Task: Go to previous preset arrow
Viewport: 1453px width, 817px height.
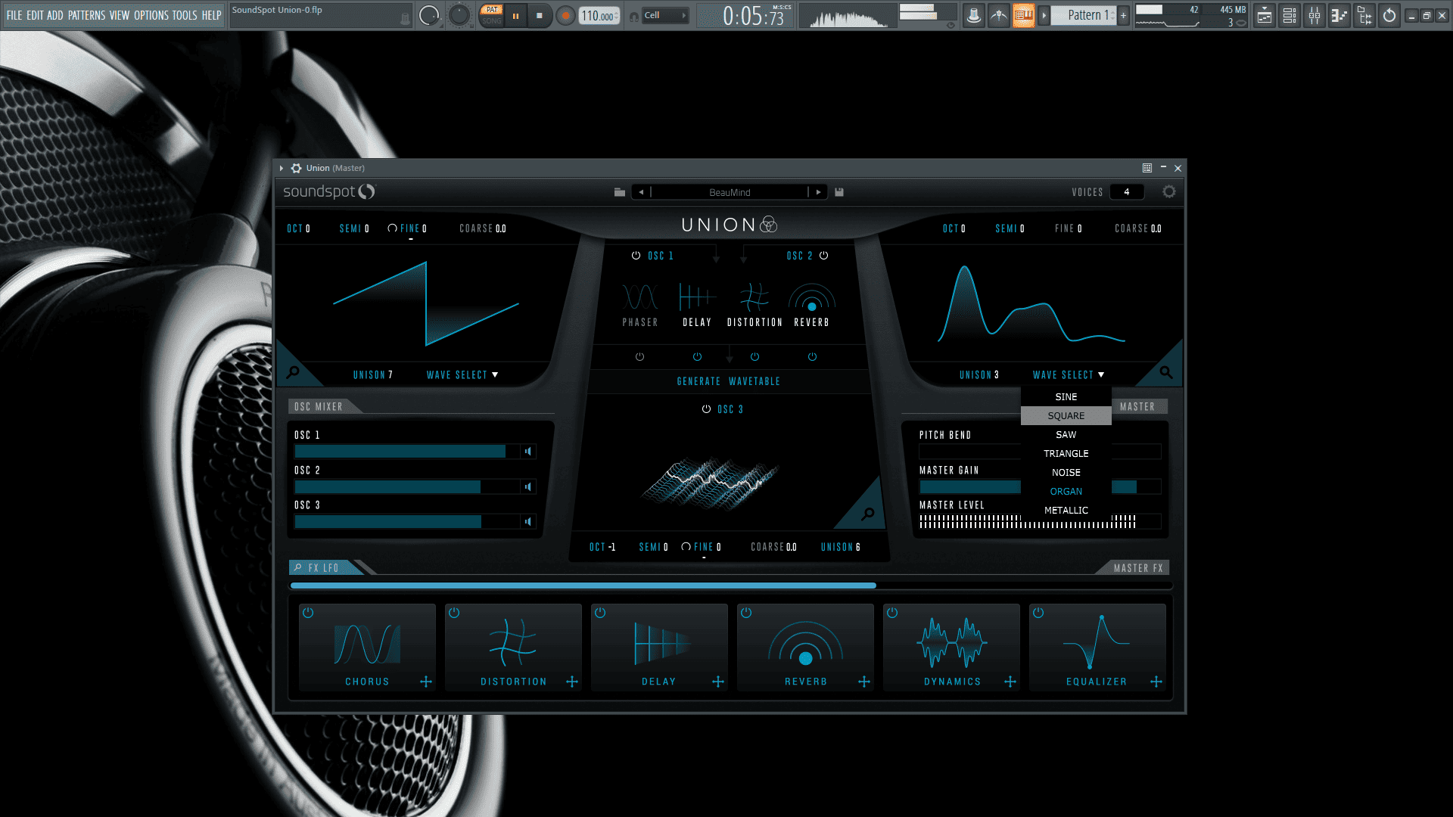Action: coord(641,192)
